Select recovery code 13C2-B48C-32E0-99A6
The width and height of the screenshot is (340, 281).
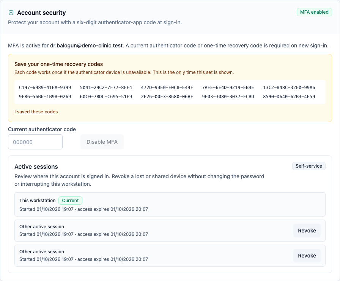289,88
